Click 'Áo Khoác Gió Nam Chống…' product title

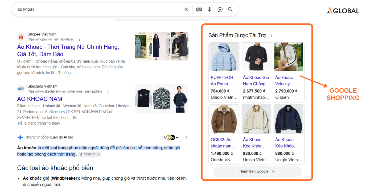[x=256, y=81]
